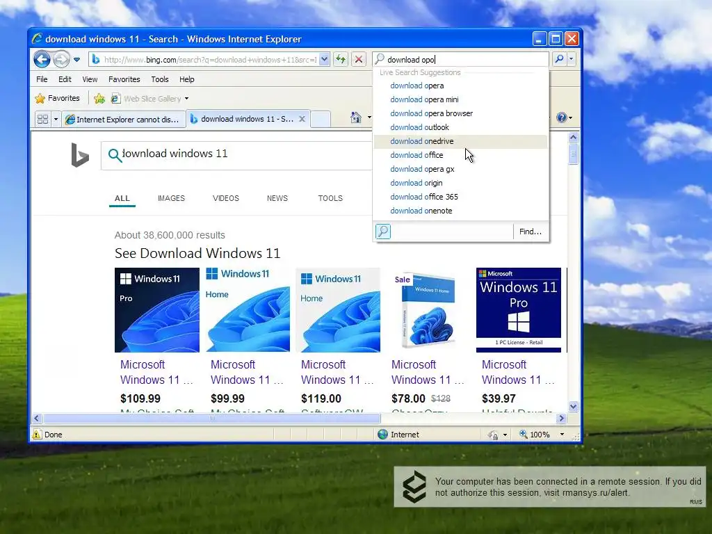Switch to 'download windows 11 - S...' tab
Screen dimensions: 712x534
[242, 119]
